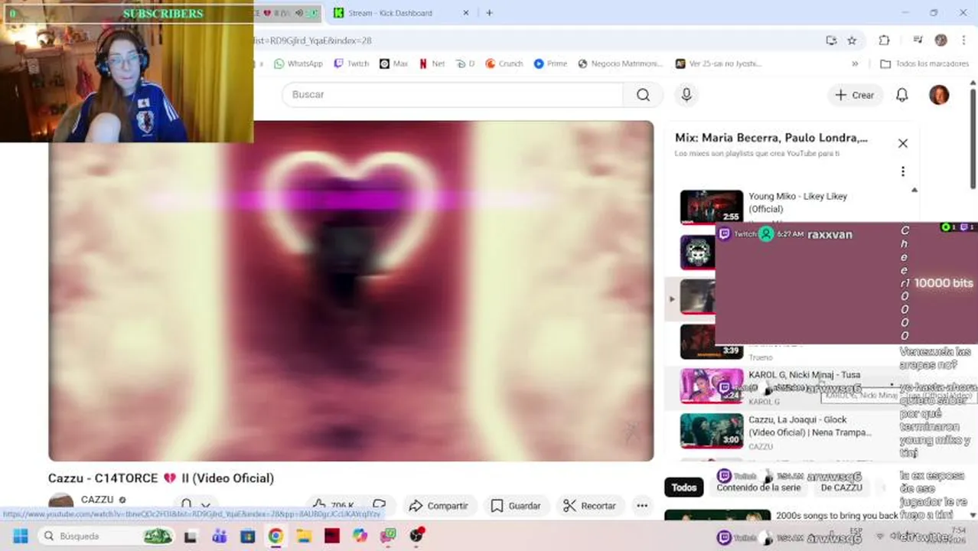Open Microsoft Teams taskbar icon
The image size is (978, 551).
coord(219,536)
